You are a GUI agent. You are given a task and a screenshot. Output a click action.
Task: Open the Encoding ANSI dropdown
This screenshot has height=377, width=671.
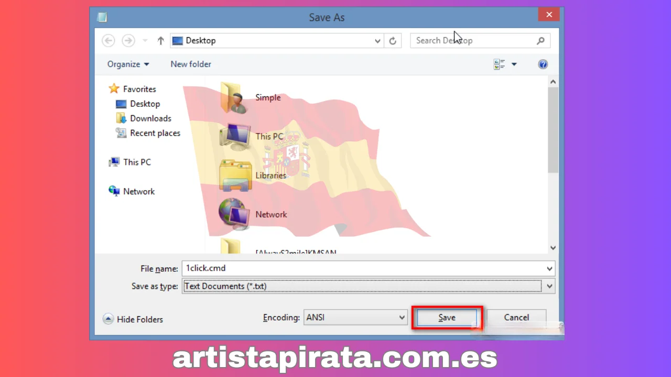click(x=355, y=317)
